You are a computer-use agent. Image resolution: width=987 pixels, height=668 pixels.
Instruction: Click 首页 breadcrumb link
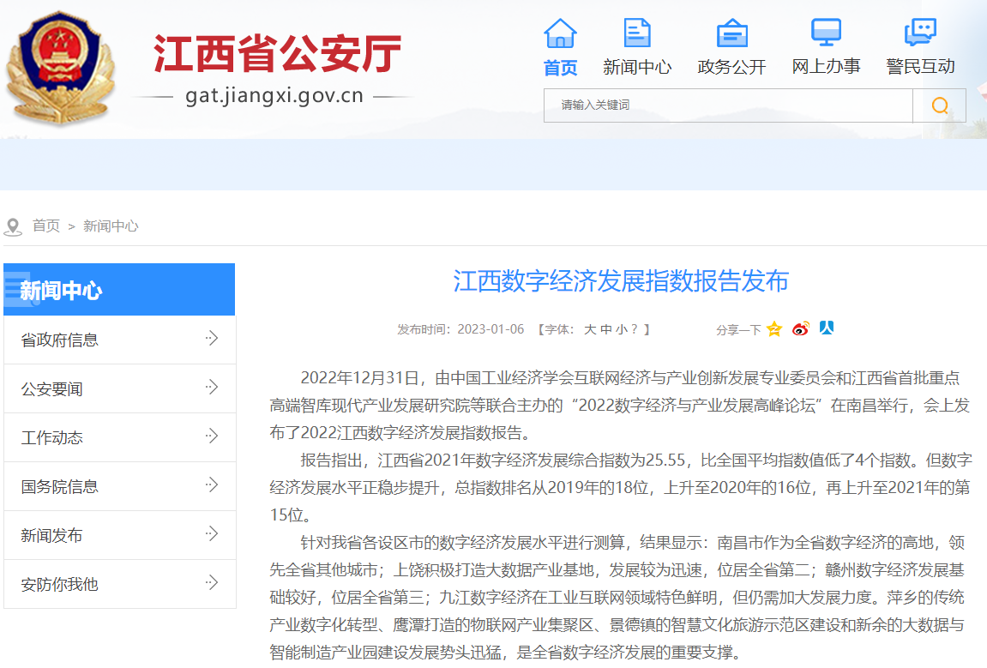click(x=46, y=226)
